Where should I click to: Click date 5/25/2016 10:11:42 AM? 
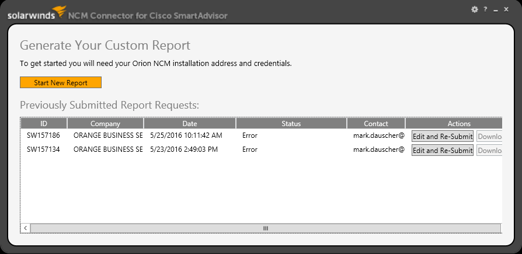click(x=186, y=135)
